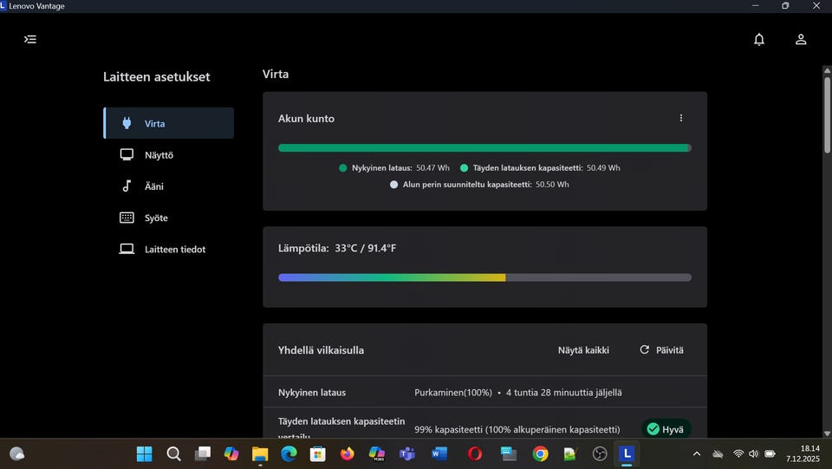Open Google Chrome from taskbar
Image resolution: width=832 pixels, height=469 pixels.
(x=540, y=454)
